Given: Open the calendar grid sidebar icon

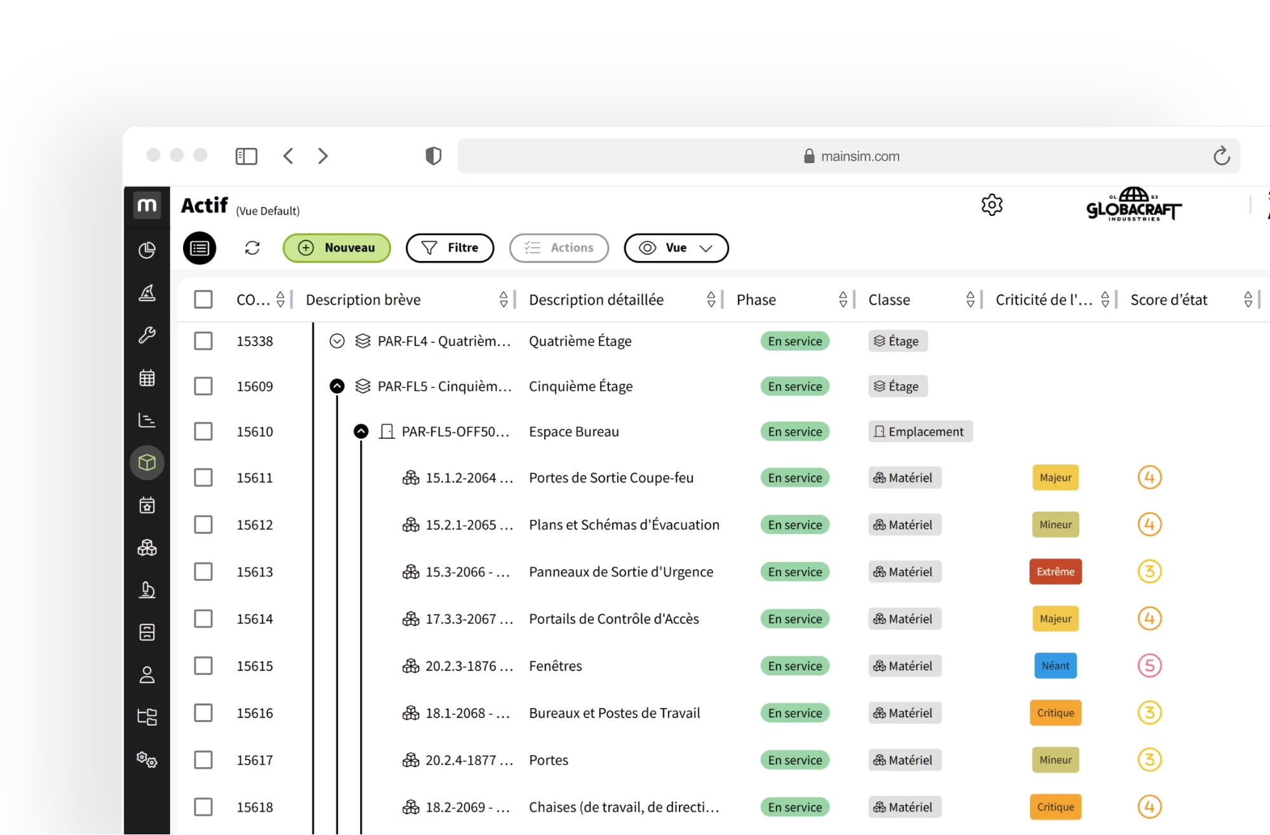Looking at the screenshot, I should point(147,378).
